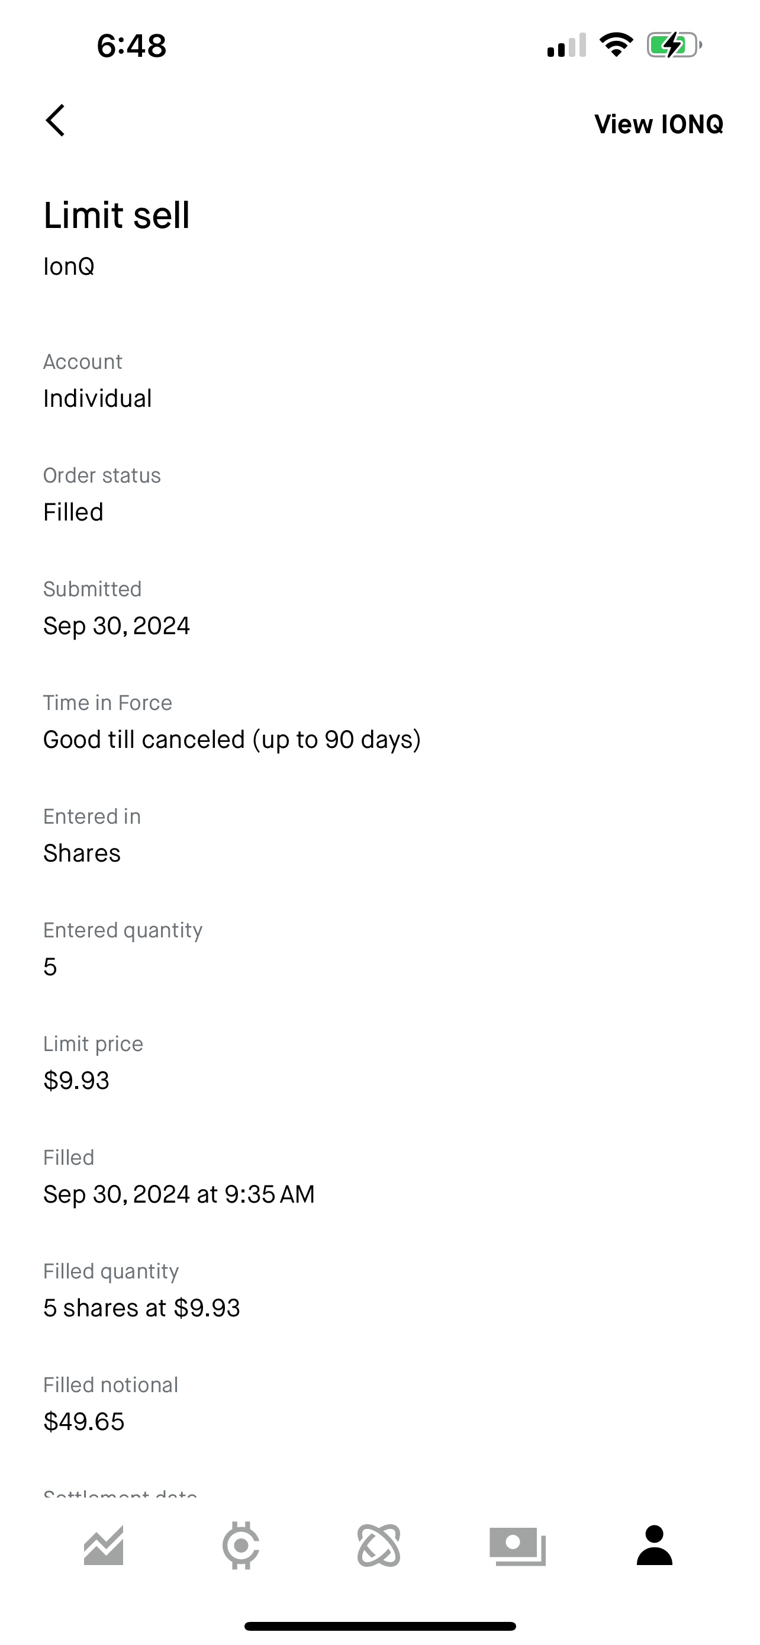This screenshot has height=1645, width=760.
Task: Open the Cash tab icon
Action: [x=517, y=1546]
